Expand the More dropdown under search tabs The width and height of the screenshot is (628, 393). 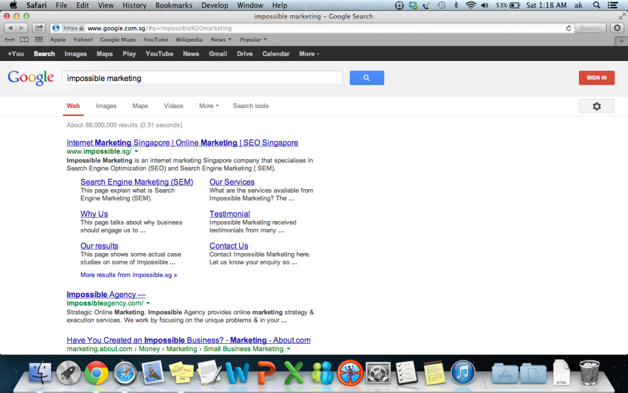[209, 106]
